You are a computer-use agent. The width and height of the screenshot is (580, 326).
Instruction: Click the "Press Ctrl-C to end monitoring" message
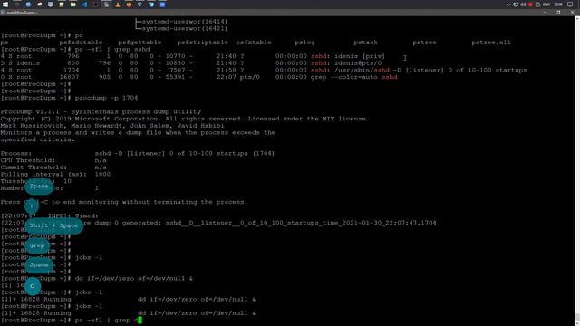point(124,202)
